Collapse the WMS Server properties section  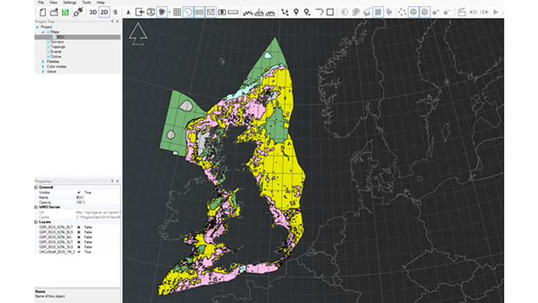(36, 207)
